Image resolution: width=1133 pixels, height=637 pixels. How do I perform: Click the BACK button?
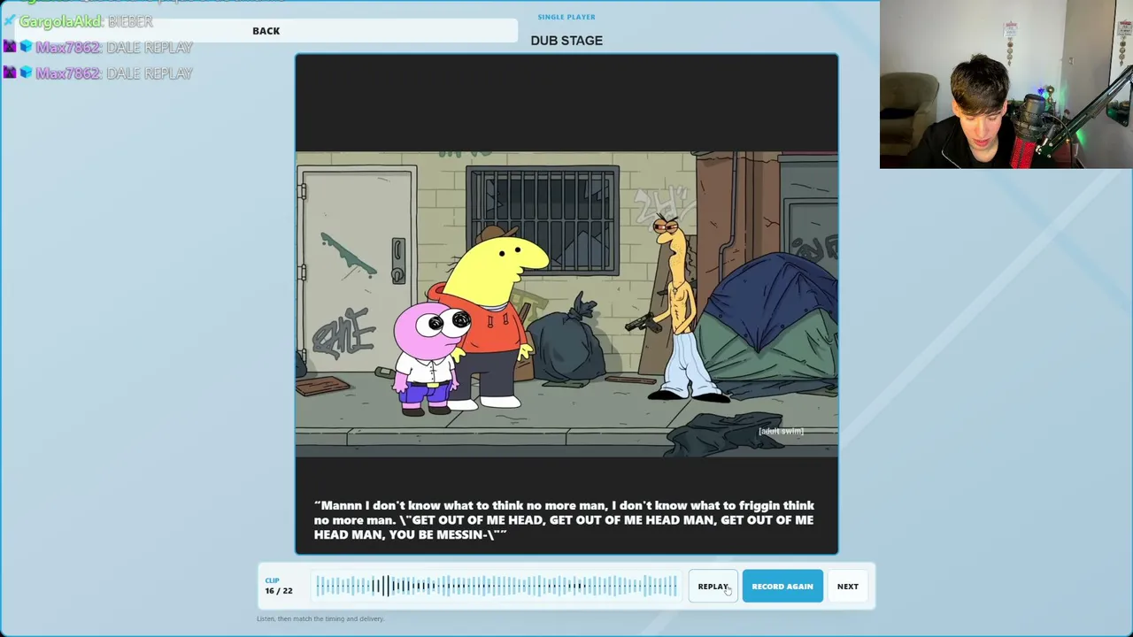pos(266,31)
